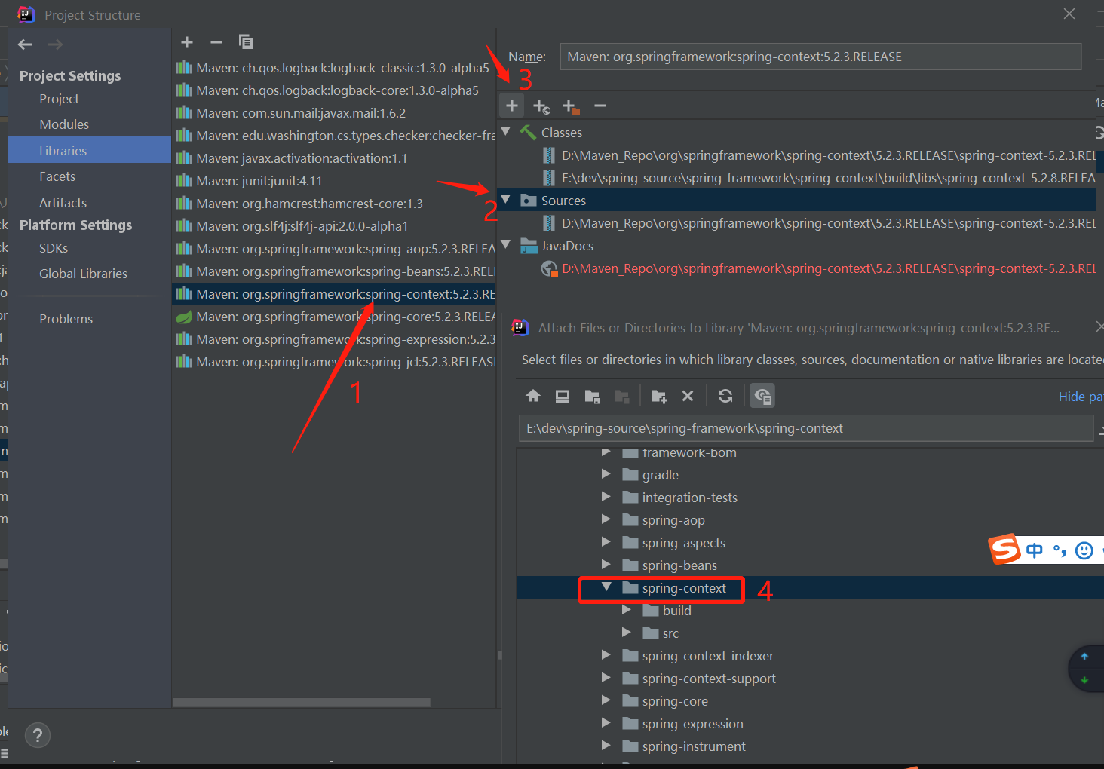Click the library list horizontal scrollbar
Screen dimensions: 1104x769
(302, 702)
